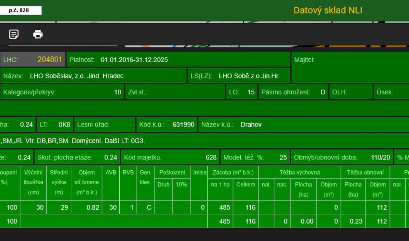Click the Střední výška column header

[x=59, y=182]
